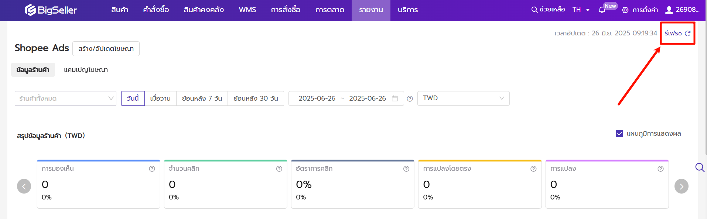Open the date range calendar icon

pyautogui.click(x=395, y=98)
